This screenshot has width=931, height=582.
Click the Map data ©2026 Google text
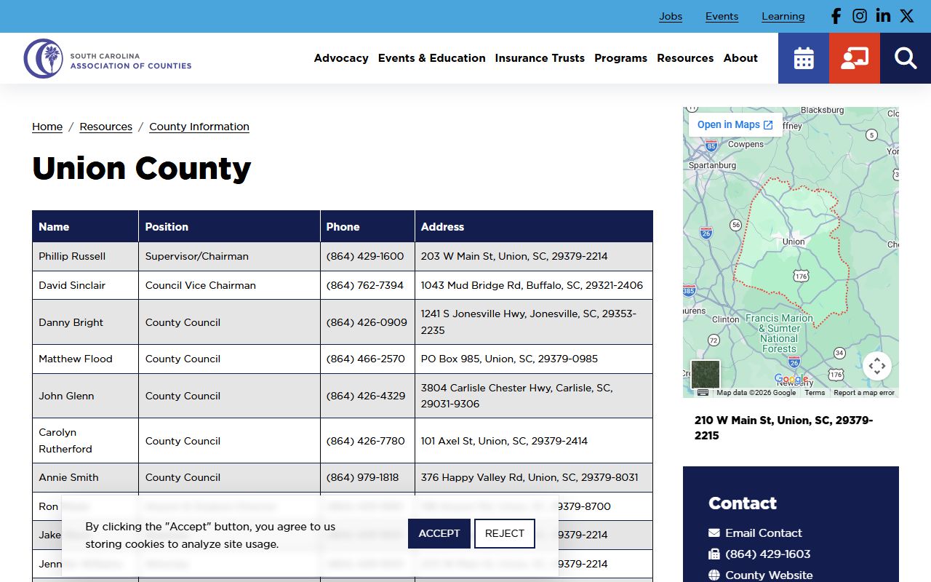click(x=756, y=393)
